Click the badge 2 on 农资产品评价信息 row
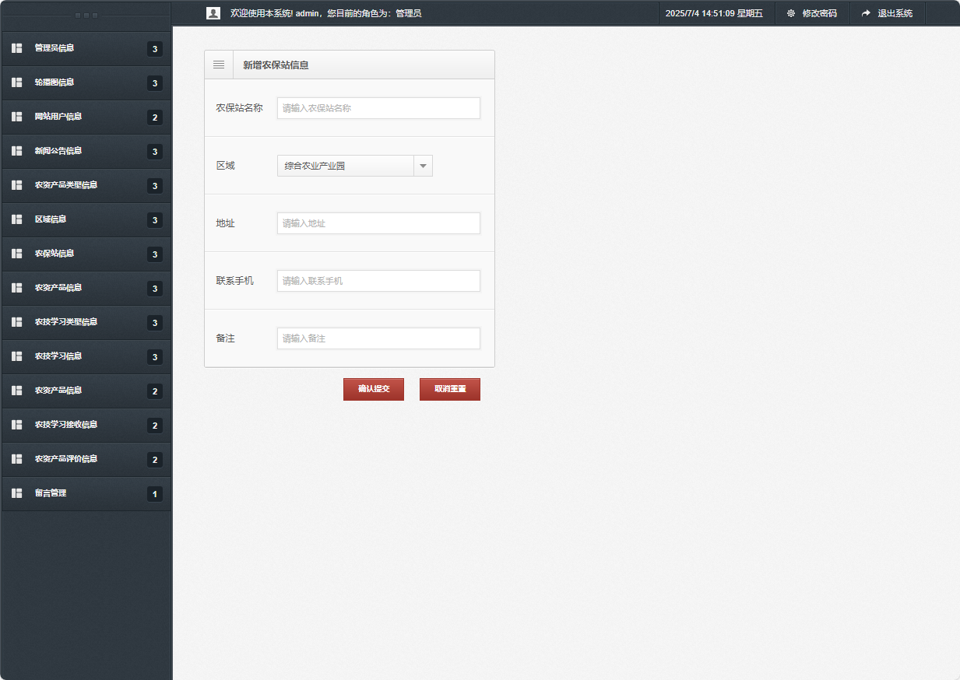The height and width of the screenshot is (680, 960). coord(155,460)
